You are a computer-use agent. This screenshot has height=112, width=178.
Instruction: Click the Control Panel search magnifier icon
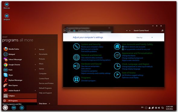click(x=162, y=30)
